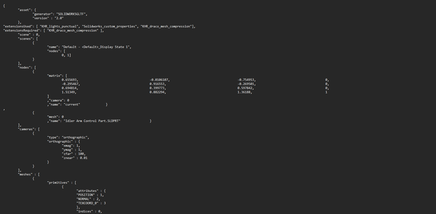Click the matrix value 0.655693
Image resolution: width=436 pixels, height=214 pixels.
(x=69, y=80)
